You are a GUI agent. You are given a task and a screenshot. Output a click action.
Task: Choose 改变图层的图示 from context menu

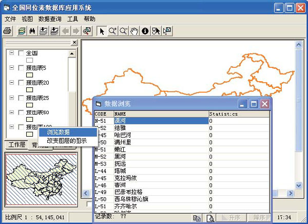[x=67, y=140]
